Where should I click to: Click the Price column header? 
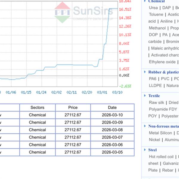[73, 107]
